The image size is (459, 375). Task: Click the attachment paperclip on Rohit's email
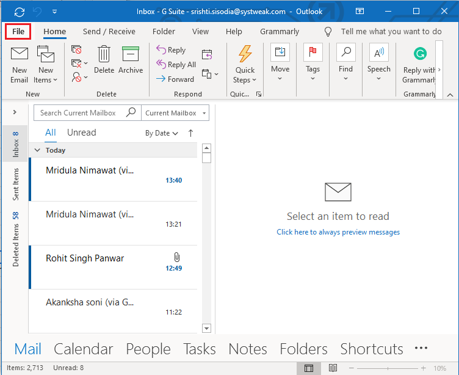tap(177, 257)
